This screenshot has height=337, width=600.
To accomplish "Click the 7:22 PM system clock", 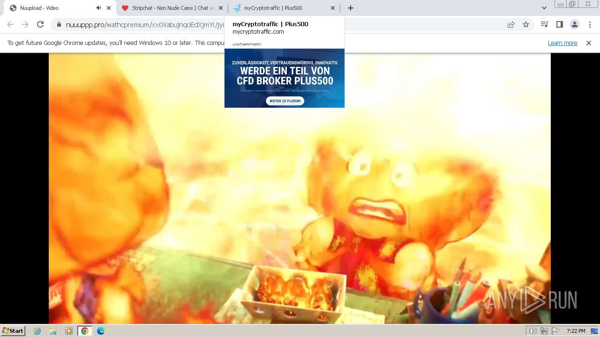I will (576, 331).
